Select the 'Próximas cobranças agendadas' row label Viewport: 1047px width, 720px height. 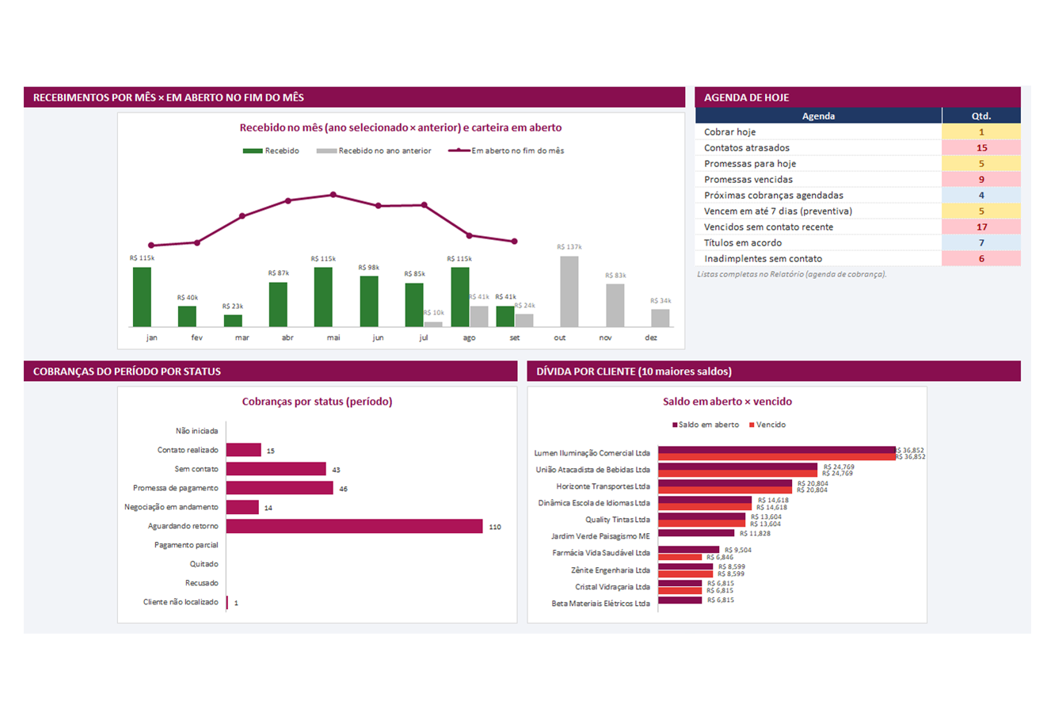tap(774, 196)
